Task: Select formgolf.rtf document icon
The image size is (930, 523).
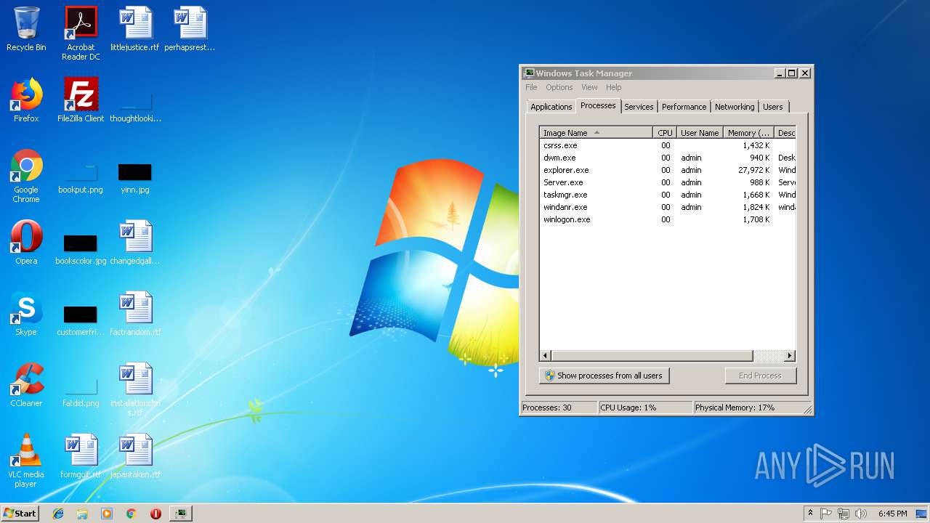Action: tap(81, 456)
